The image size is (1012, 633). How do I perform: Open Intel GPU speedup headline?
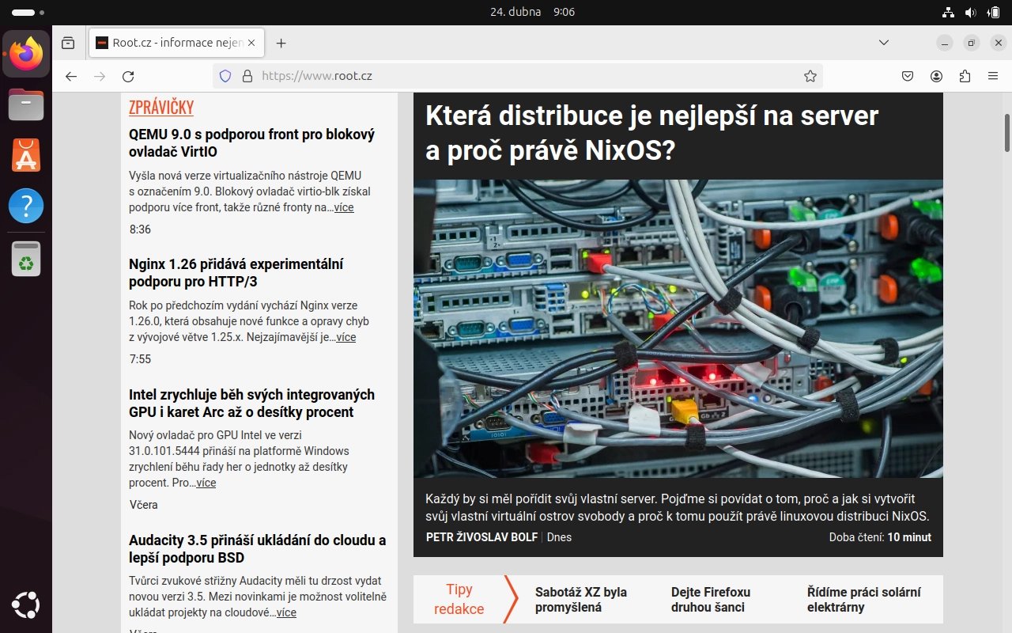click(x=251, y=403)
